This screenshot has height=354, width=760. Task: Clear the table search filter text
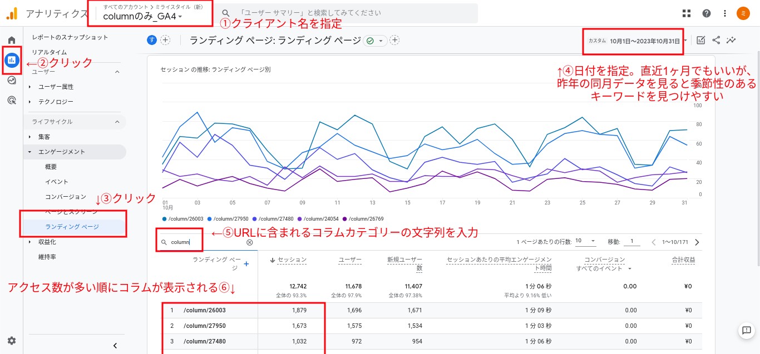pos(249,242)
